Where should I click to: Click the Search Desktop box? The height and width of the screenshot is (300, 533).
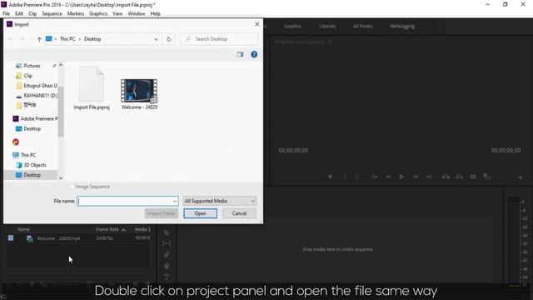click(x=219, y=39)
